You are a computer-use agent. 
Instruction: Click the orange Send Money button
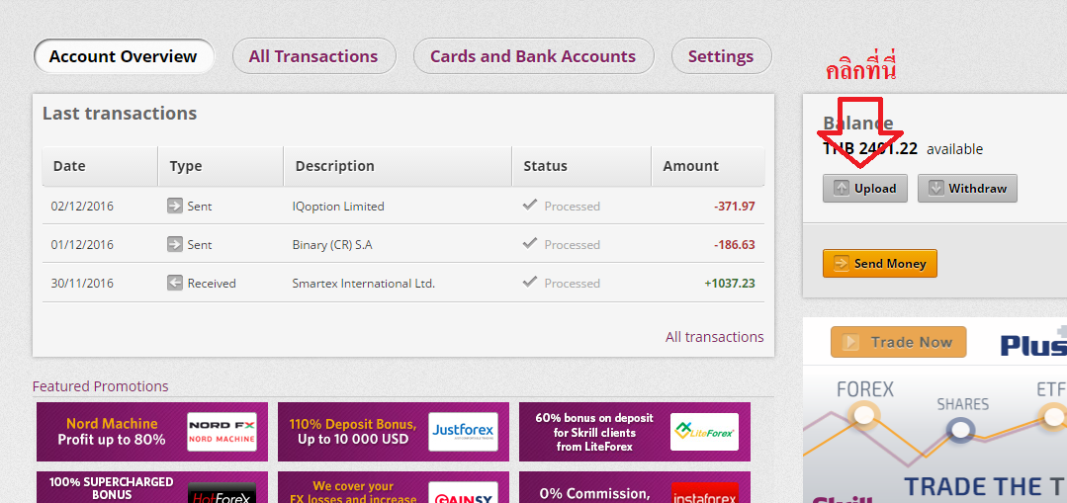click(x=879, y=263)
